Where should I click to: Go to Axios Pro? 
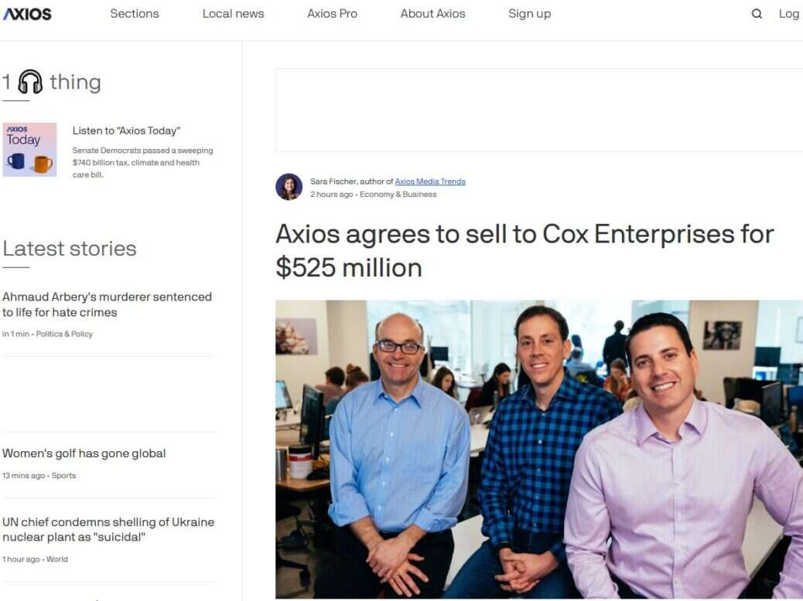pyautogui.click(x=333, y=14)
